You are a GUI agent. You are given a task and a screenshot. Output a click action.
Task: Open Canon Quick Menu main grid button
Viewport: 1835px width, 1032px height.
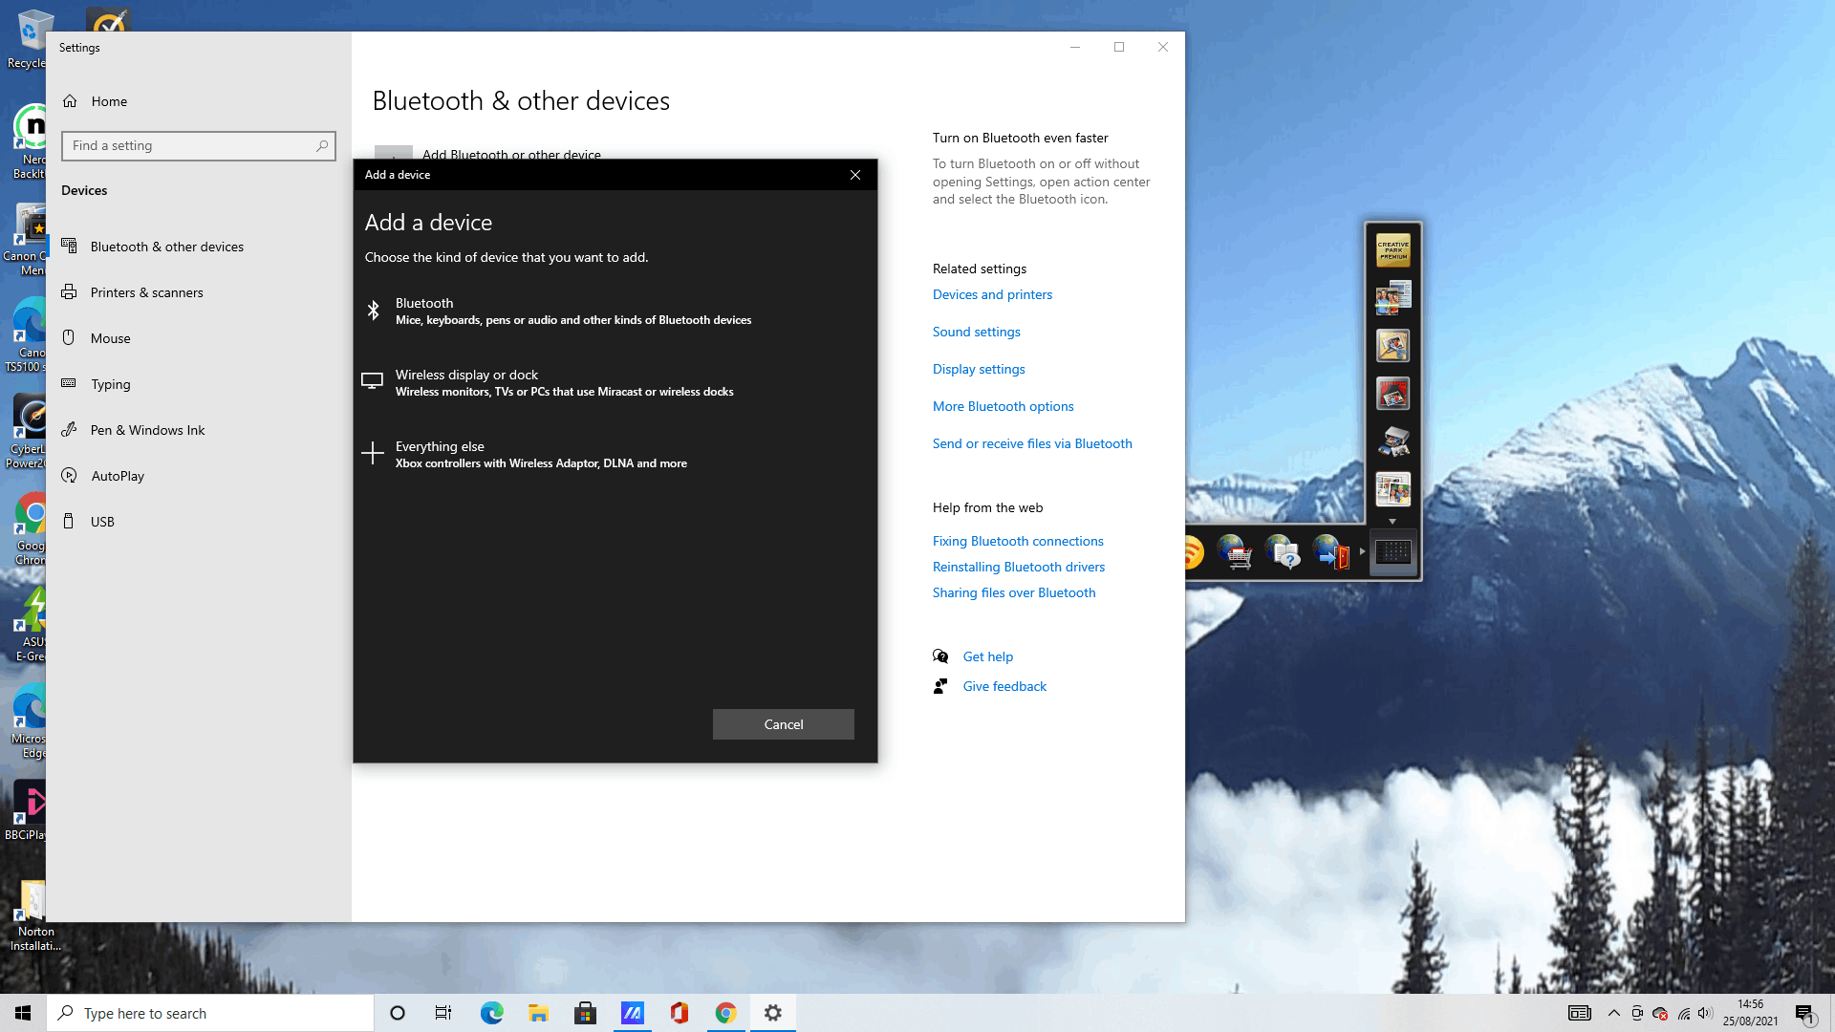1393,552
